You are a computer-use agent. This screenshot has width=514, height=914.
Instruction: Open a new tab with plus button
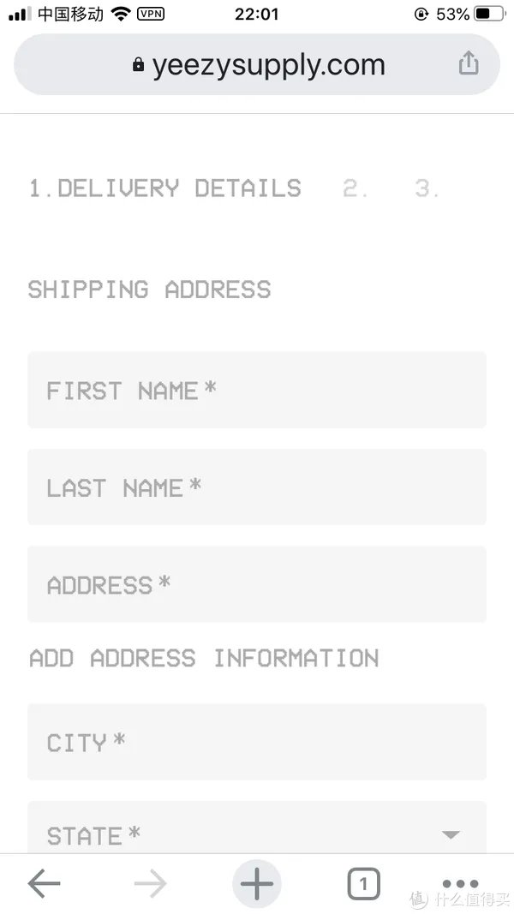click(256, 883)
